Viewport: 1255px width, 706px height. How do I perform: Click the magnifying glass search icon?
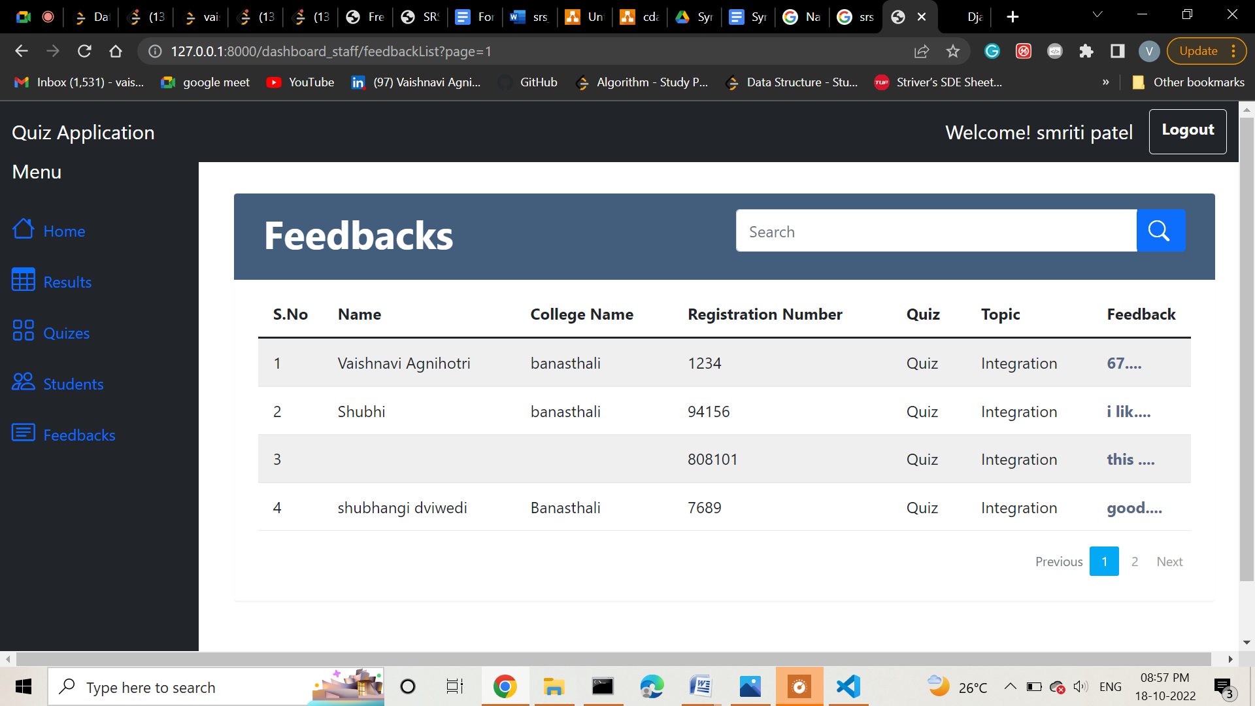tap(1160, 230)
